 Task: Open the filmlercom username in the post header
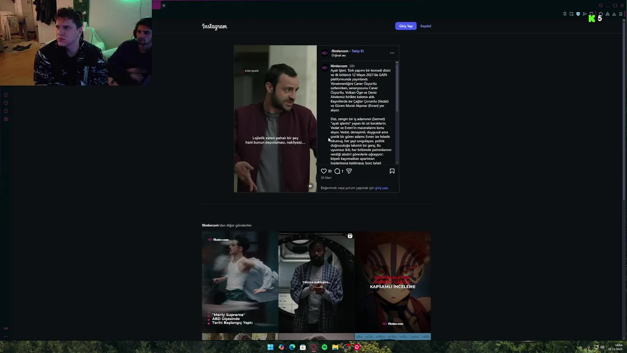340,51
